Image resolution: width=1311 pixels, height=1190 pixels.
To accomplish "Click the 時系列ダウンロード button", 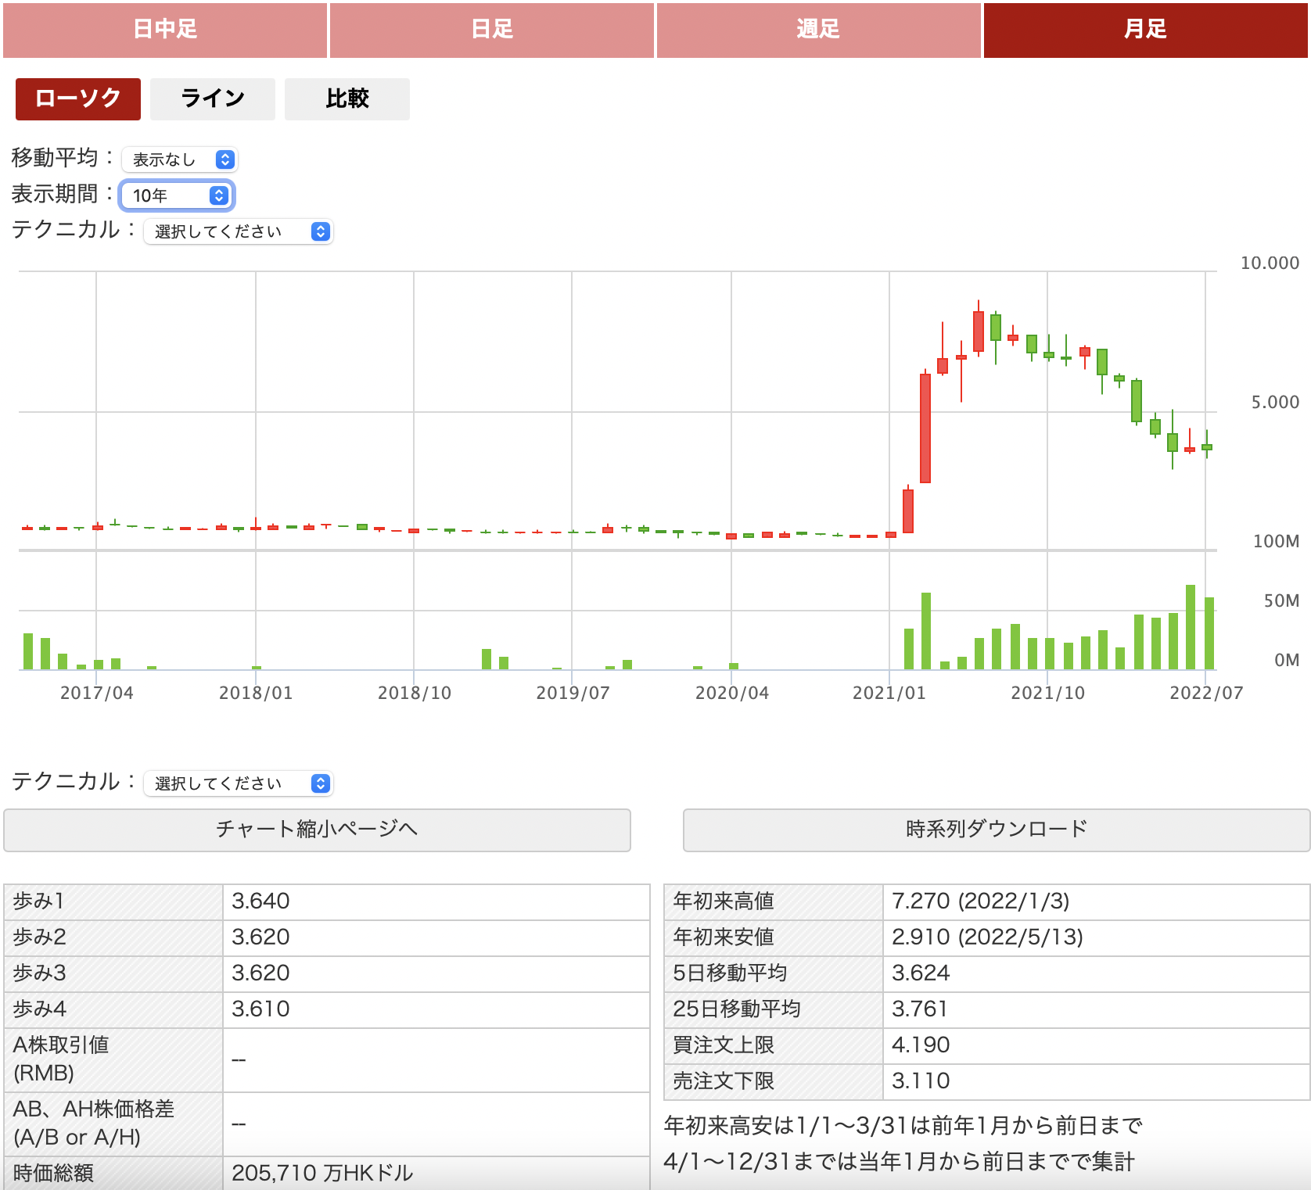I will coord(997,830).
